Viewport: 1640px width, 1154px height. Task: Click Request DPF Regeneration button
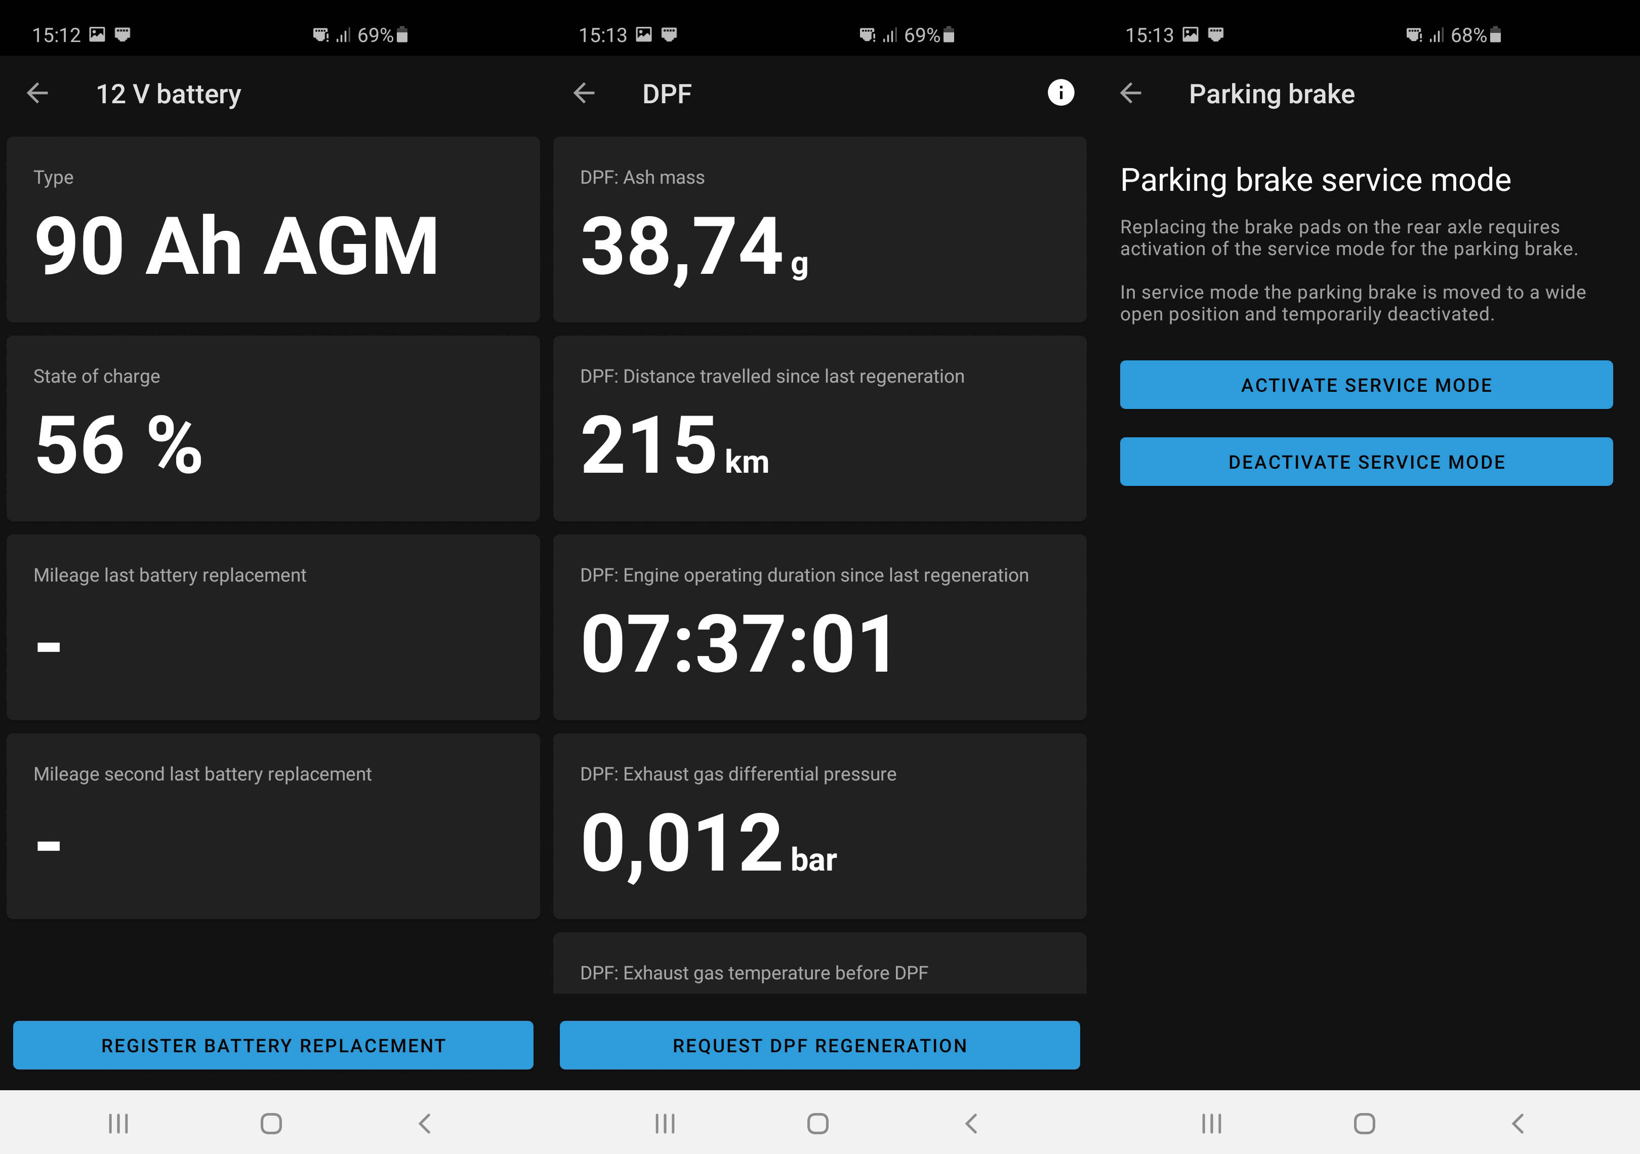(819, 1045)
